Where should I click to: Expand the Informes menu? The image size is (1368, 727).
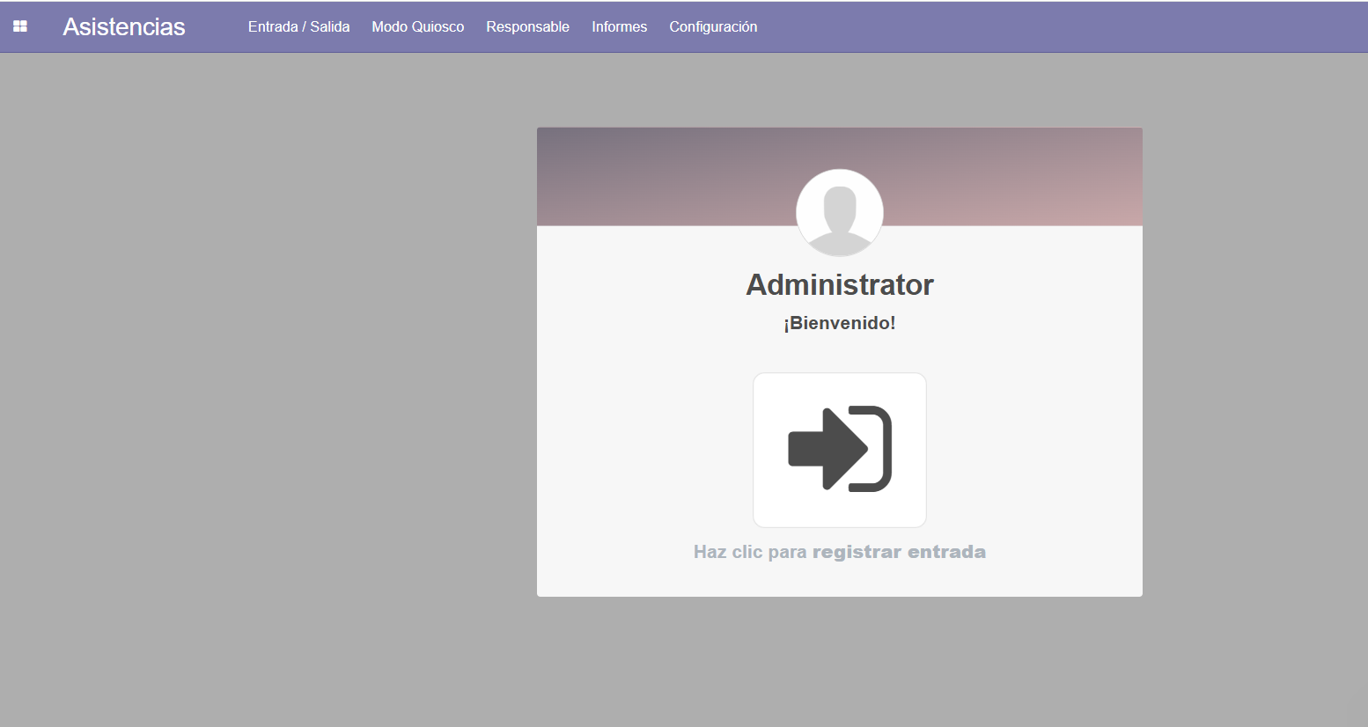[x=619, y=26]
